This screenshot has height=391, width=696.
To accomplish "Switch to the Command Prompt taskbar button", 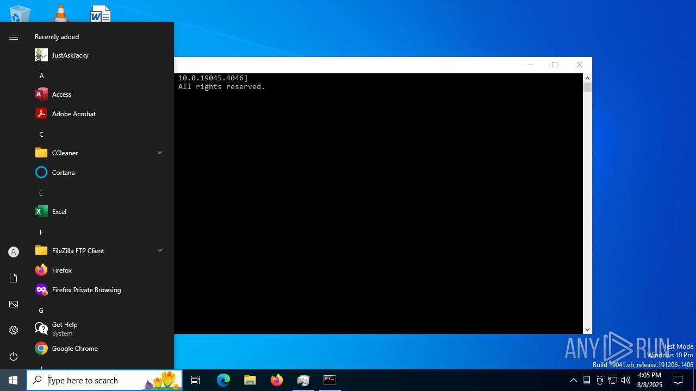I will click(330, 380).
